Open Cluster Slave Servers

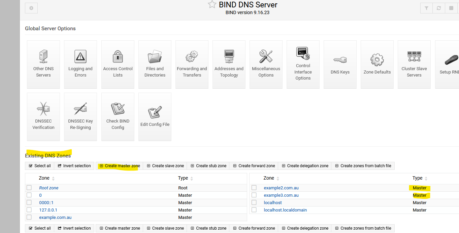coord(414,64)
